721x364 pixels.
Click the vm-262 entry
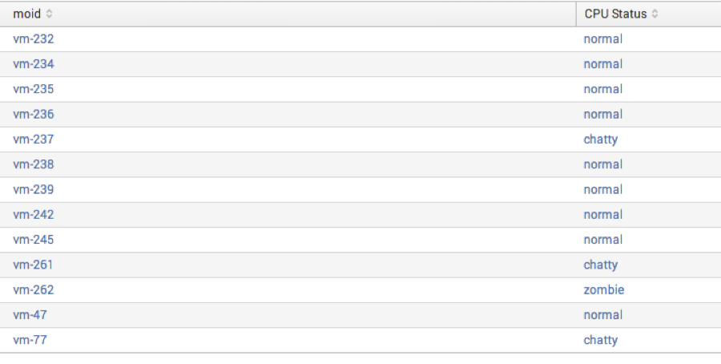click(34, 290)
